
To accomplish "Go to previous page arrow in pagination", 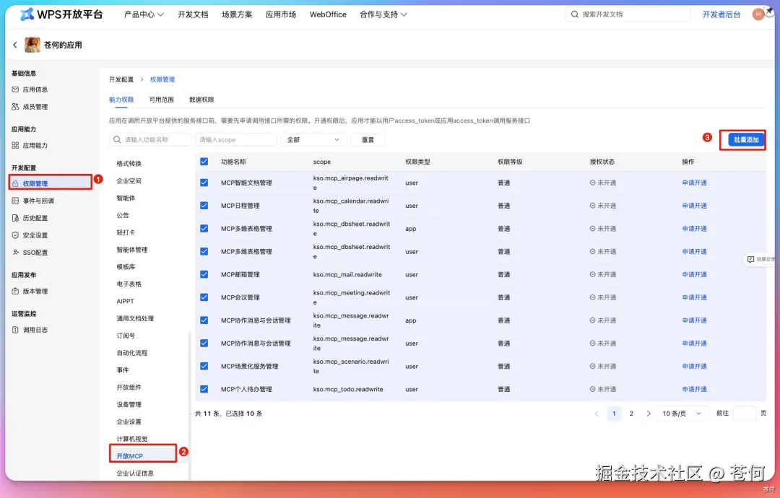I will [597, 414].
